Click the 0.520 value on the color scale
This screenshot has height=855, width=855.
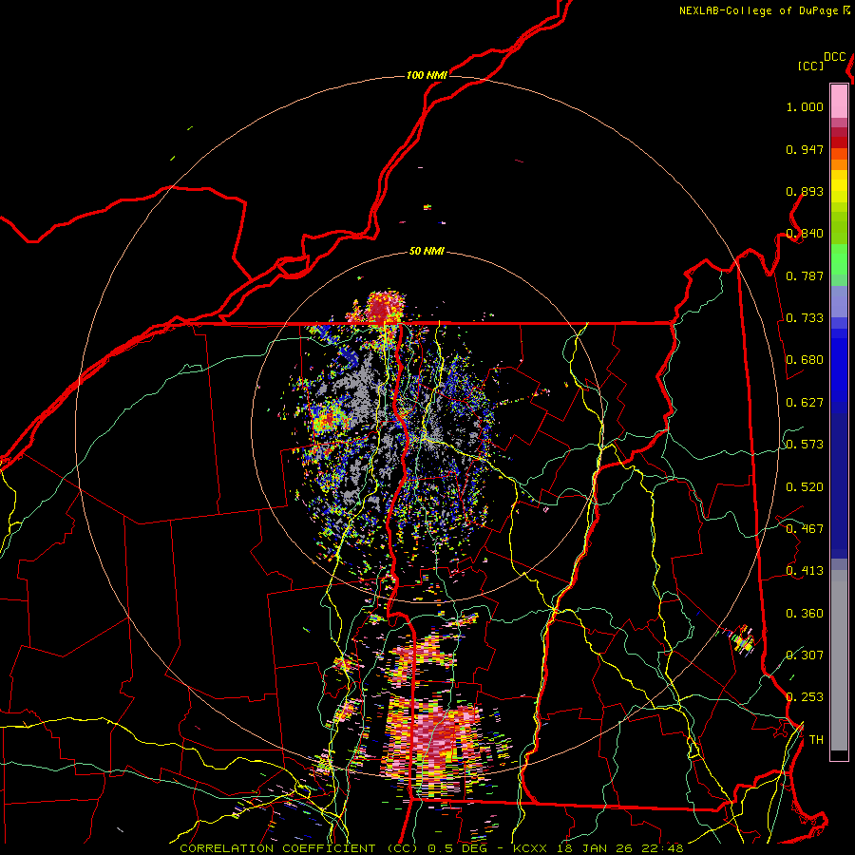[805, 487]
